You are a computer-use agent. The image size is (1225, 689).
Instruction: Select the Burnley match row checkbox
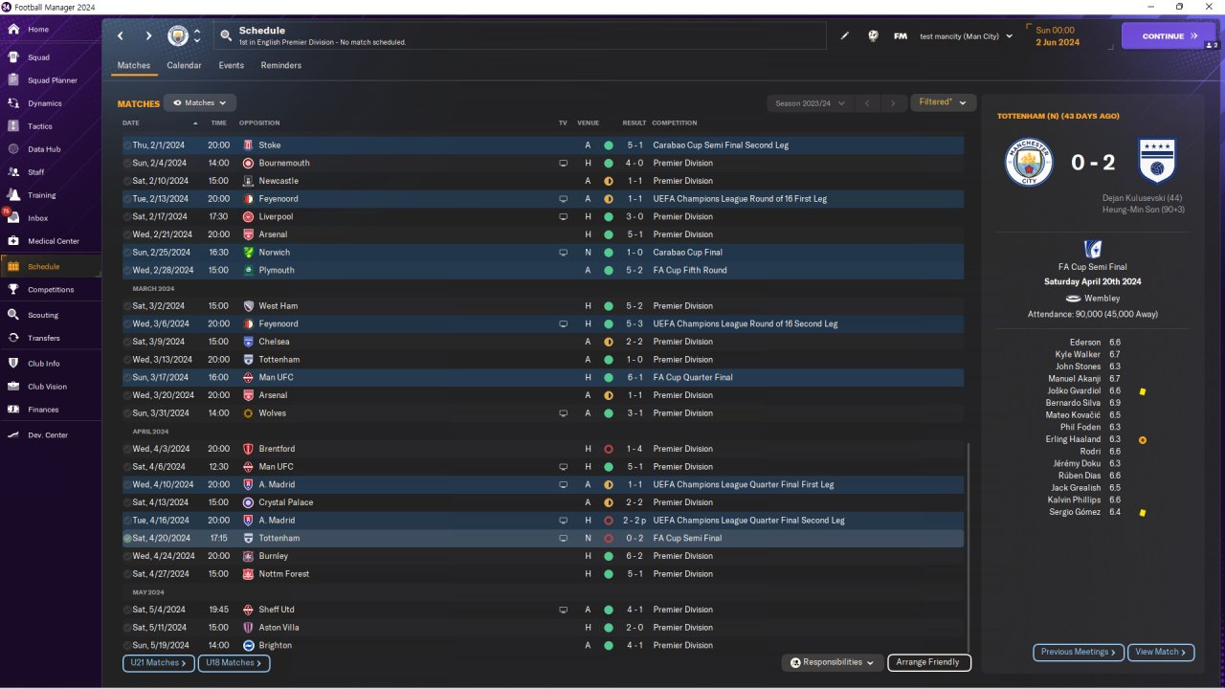127,556
